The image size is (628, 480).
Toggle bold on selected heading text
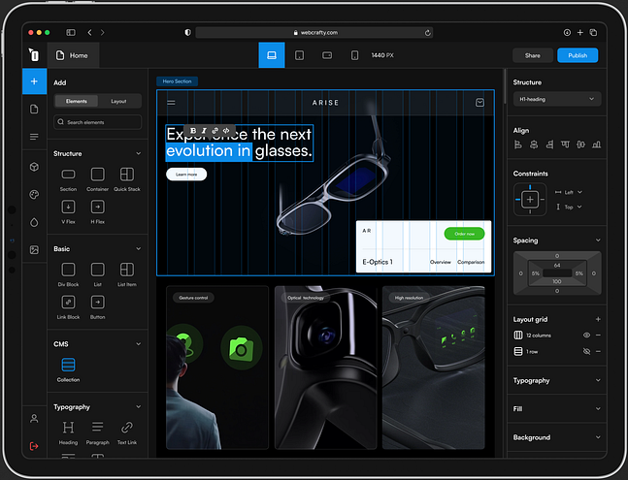[193, 130]
